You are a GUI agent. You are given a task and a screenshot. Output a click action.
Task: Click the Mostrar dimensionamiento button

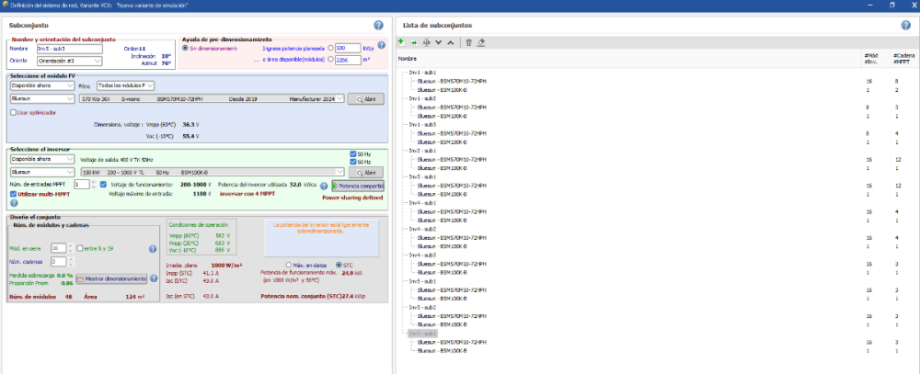pyautogui.click(x=111, y=278)
